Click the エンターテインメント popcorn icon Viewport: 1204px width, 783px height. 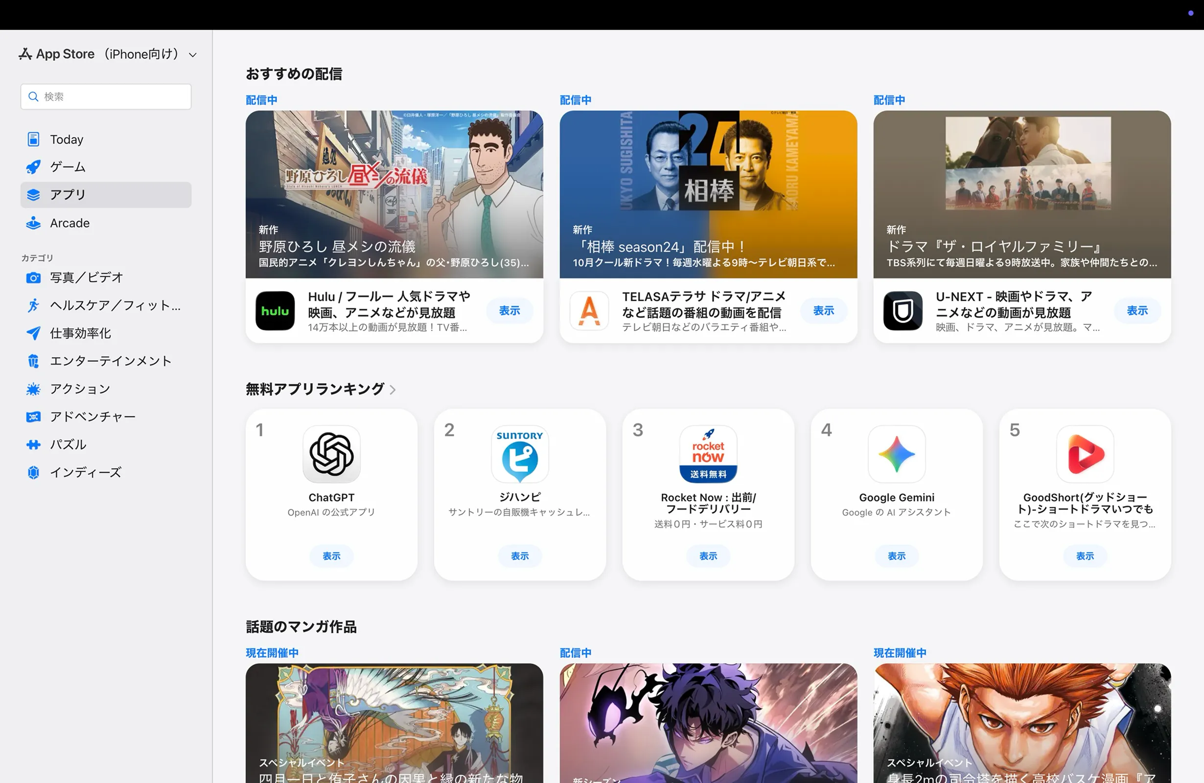[33, 361]
